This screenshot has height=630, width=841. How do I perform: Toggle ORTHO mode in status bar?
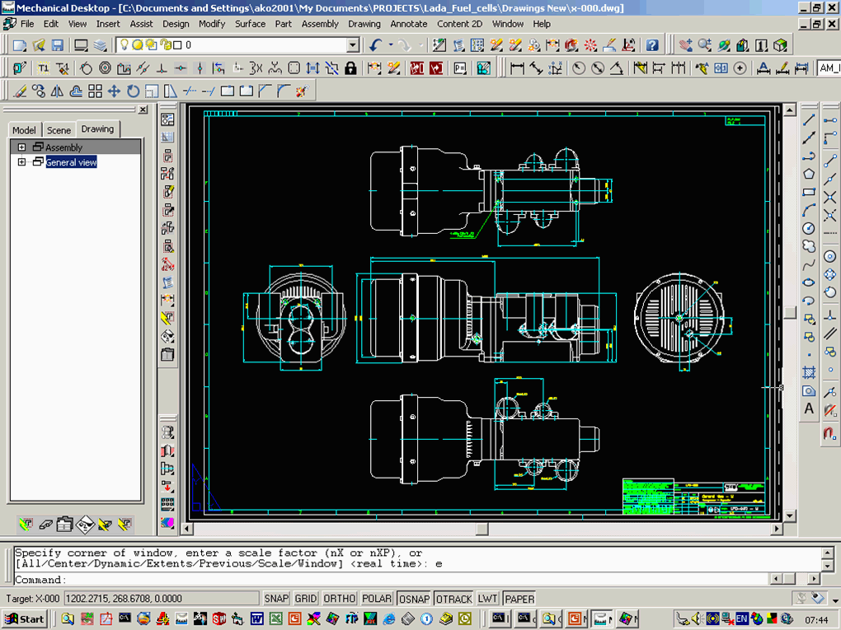point(340,599)
